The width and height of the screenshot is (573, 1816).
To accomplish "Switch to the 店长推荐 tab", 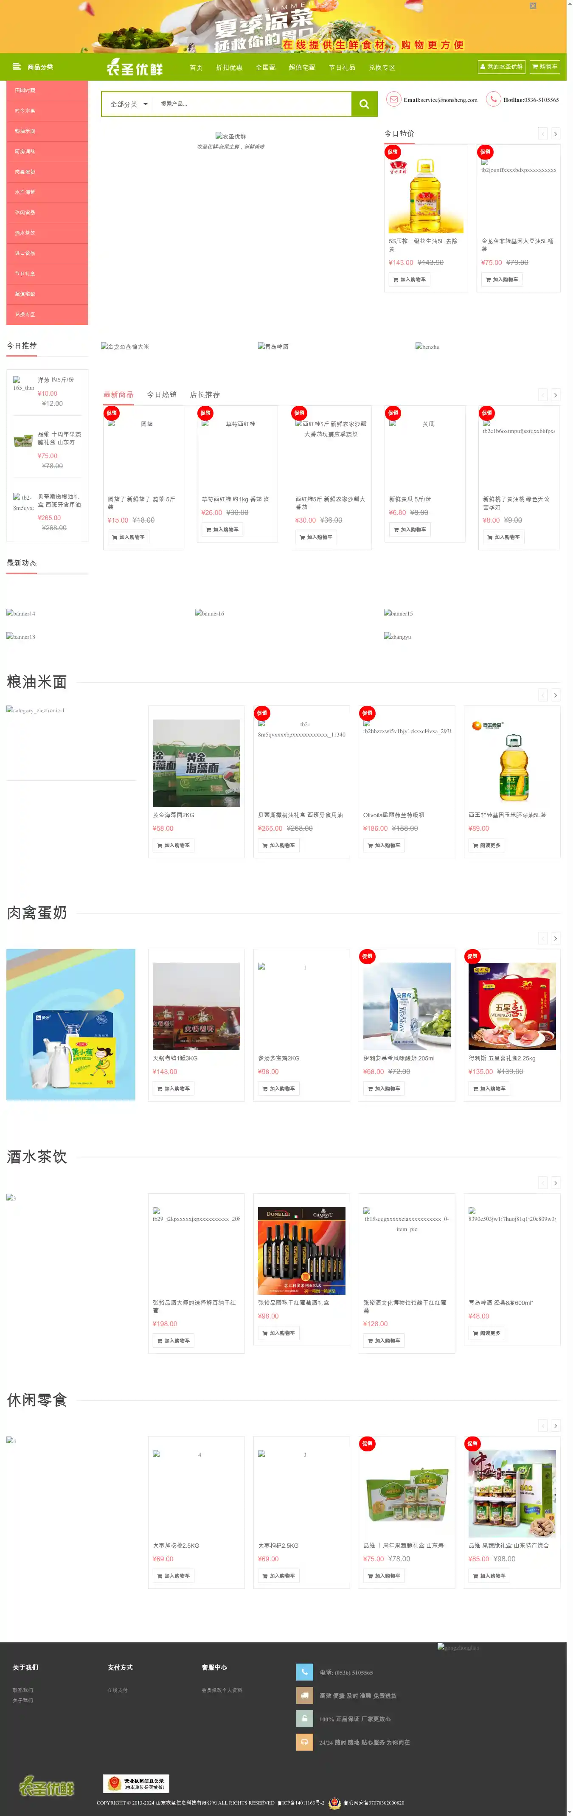I will pos(205,395).
